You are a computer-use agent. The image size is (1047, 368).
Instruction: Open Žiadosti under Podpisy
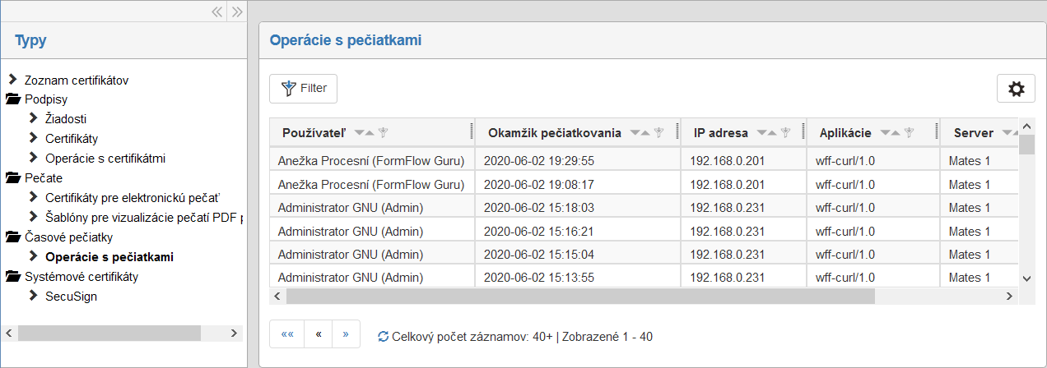point(66,119)
